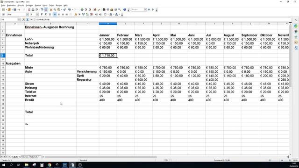Toggle bold formatting
This screenshot has height=168, width=299.
tap(42, 14)
